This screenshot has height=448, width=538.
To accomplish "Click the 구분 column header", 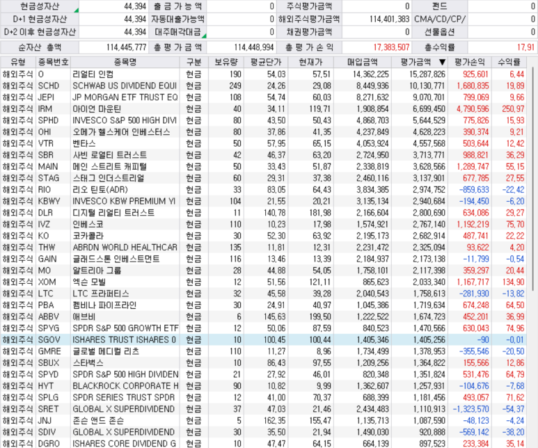I will coord(194,62).
